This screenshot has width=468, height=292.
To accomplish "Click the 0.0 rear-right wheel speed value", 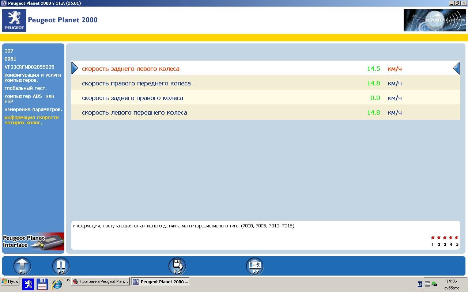I will pos(375,98).
